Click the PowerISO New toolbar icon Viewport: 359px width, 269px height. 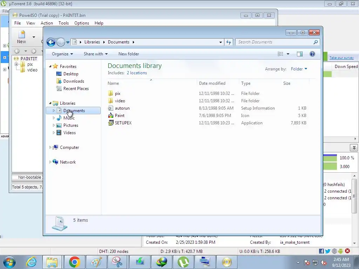pos(21,37)
